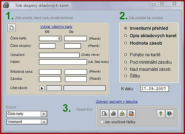Focus the Číslo karty Od field
Image resolution: width=185 pixels, height=134 pixels.
[50, 39]
